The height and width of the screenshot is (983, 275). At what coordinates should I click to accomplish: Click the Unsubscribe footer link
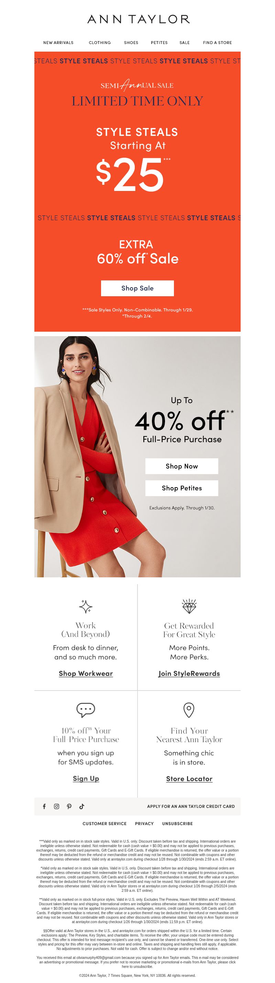point(177,823)
